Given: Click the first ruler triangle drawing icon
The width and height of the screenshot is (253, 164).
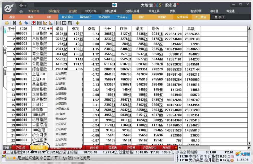Looking at the screenshot, I should click(45, 23).
